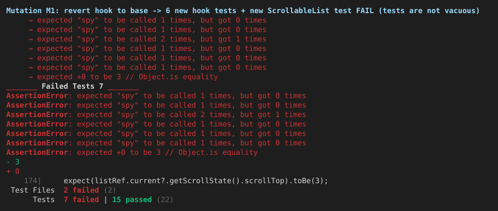498x211 pixels.
Task: Click the AssertionError 'called 2 times' line
Action: click(156, 114)
